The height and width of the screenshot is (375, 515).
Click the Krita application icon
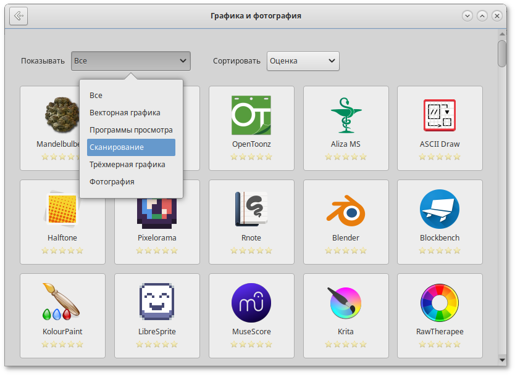tap(345, 303)
